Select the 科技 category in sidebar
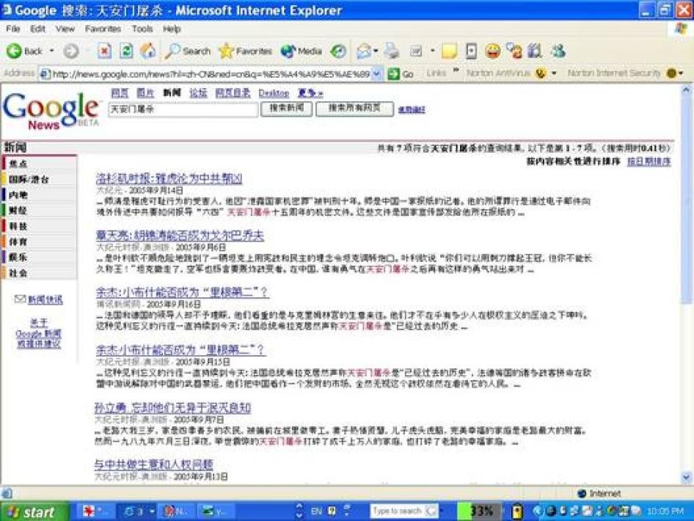 [18, 226]
